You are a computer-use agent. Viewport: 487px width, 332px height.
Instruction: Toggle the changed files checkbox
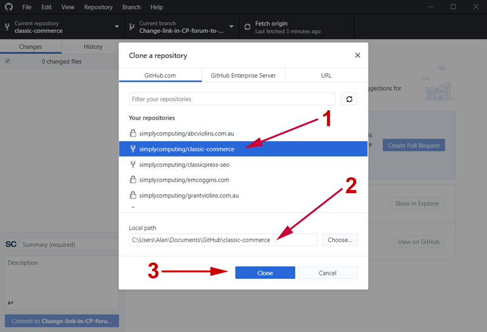point(8,61)
